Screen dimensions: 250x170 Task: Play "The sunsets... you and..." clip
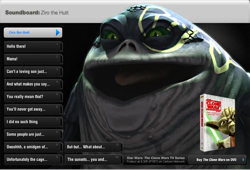tap(94, 160)
